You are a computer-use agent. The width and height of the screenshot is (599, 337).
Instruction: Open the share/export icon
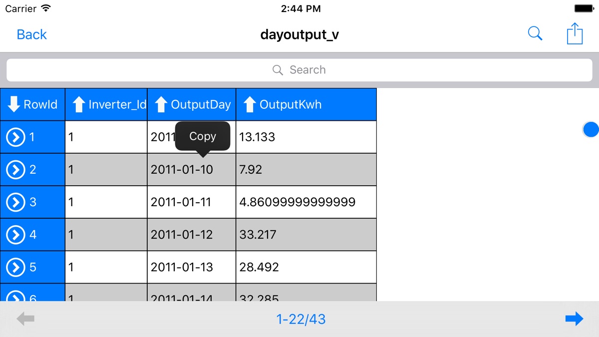click(x=575, y=34)
